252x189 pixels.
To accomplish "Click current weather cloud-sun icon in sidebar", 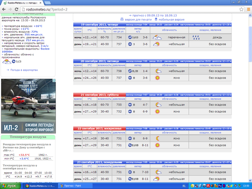I will 7,61.
